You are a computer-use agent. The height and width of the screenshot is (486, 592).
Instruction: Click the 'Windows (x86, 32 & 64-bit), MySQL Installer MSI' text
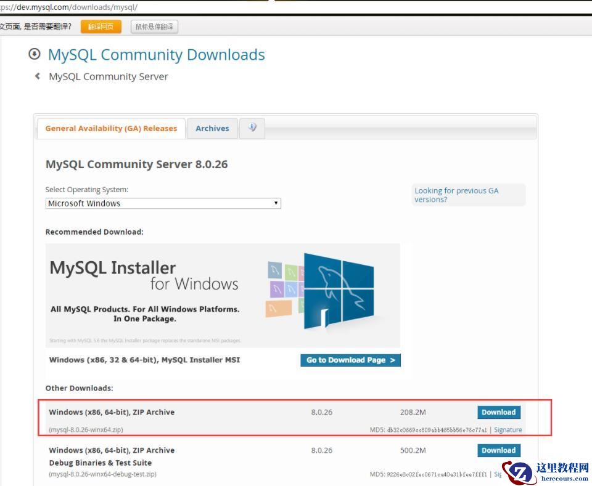(144, 360)
